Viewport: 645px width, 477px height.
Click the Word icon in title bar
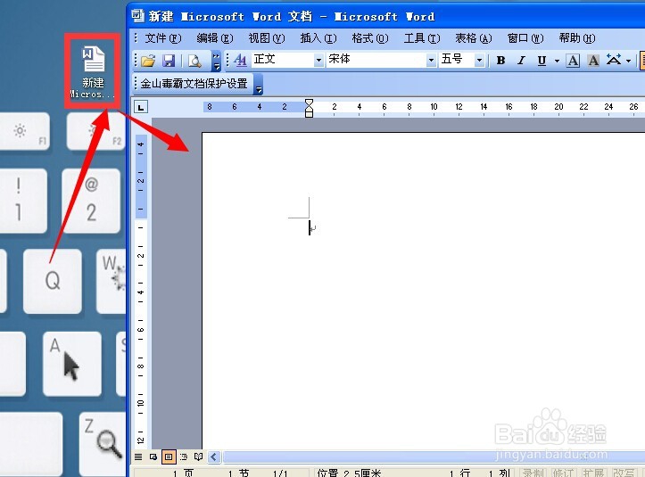137,16
